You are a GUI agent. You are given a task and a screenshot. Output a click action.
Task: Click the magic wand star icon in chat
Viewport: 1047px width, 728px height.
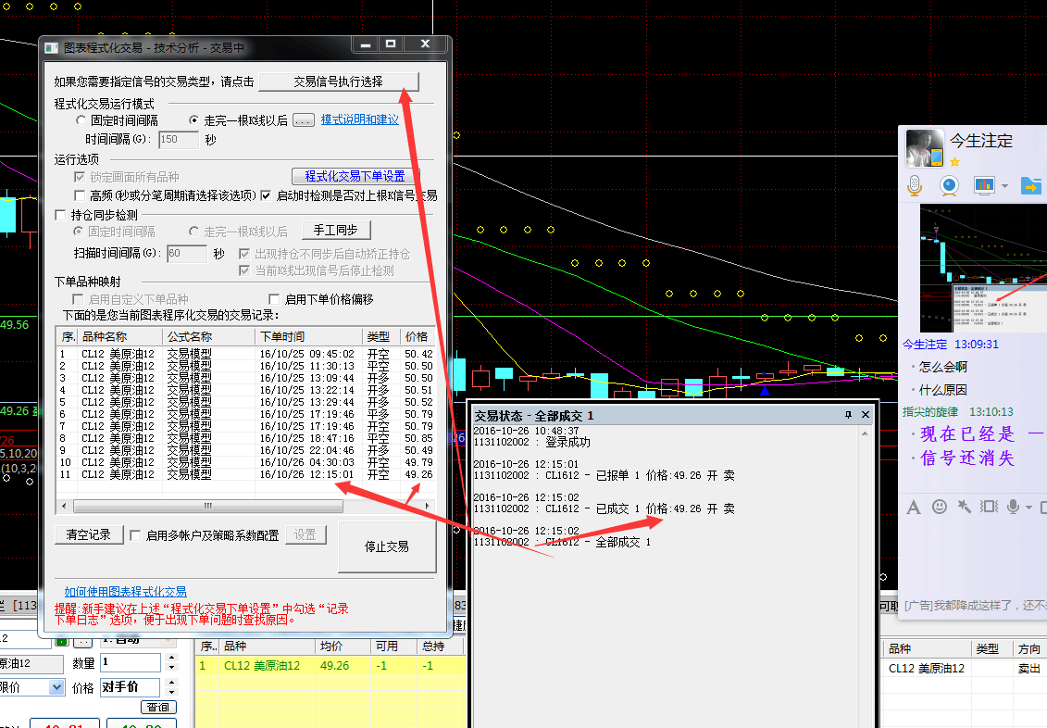965,507
